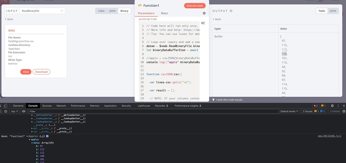The height and width of the screenshot is (163, 346).
Task: Toggle device toolbar icon in DevTools
Action: [6, 106]
